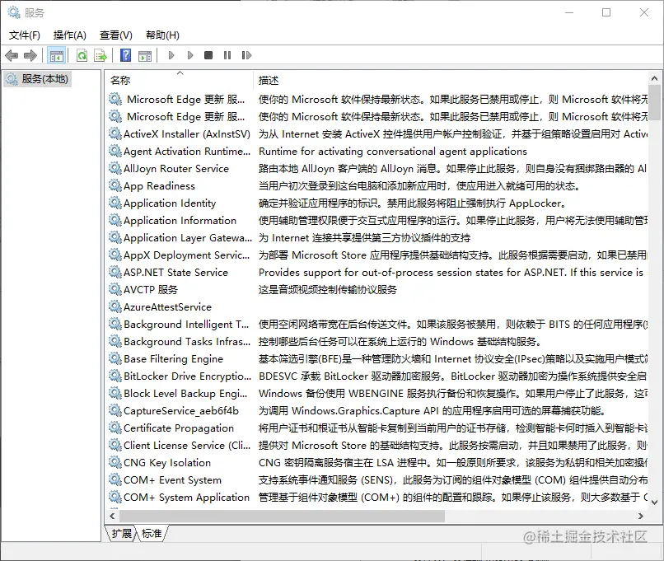Viewport: 664px width, 561px height.
Task: Click the vertical scrollbar thumb
Action: [x=654, y=101]
